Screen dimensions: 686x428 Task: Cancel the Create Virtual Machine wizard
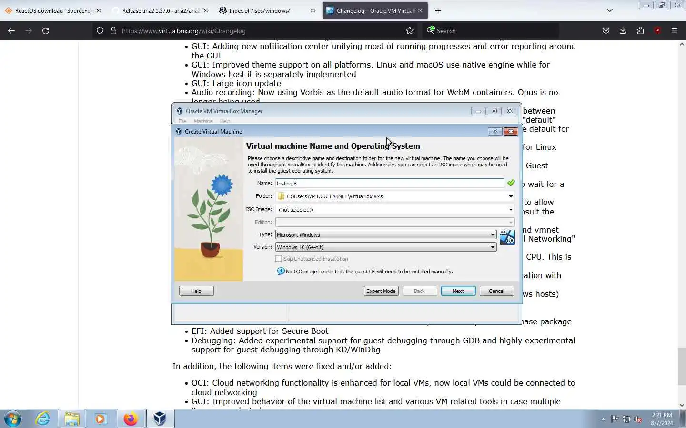[x=496, y=291]
